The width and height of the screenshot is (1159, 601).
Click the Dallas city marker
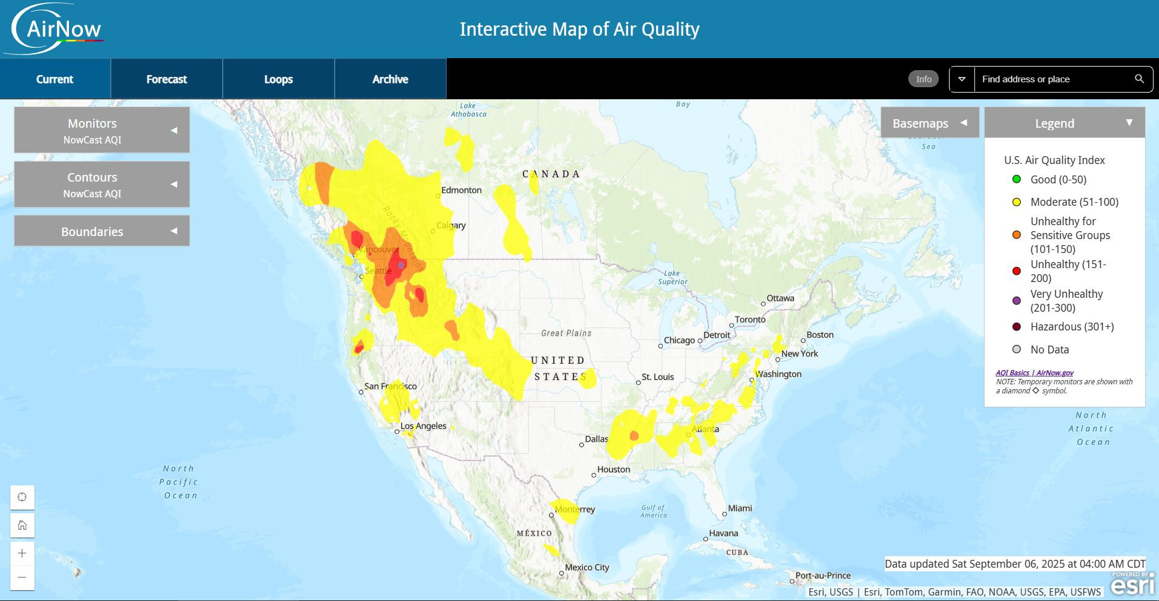[x=582, y=445]
